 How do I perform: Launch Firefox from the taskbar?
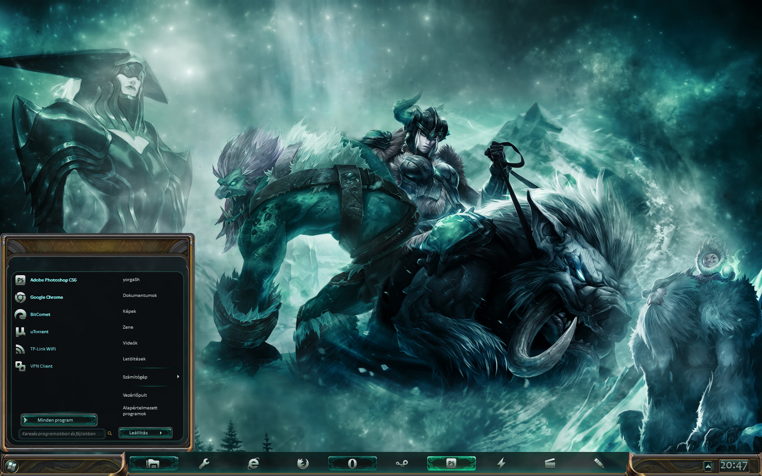pyautogui.click(x=303, y=463)
